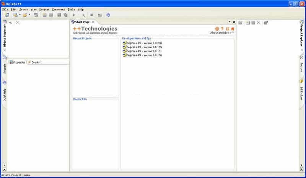
Task: Open the Component menu
Action: [x=58, y=9]
